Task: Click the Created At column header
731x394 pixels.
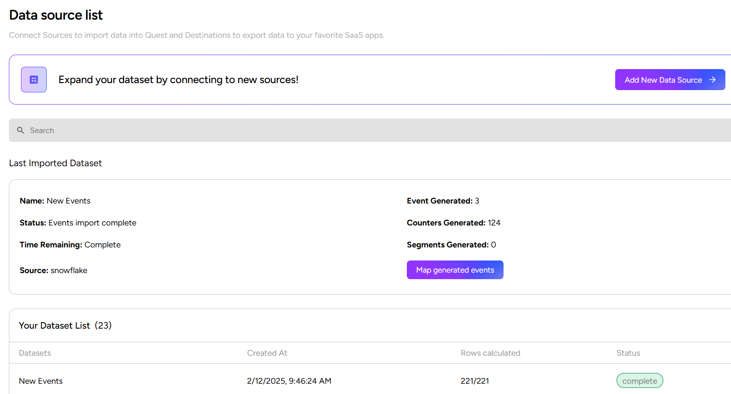Action: pos(267,353)
